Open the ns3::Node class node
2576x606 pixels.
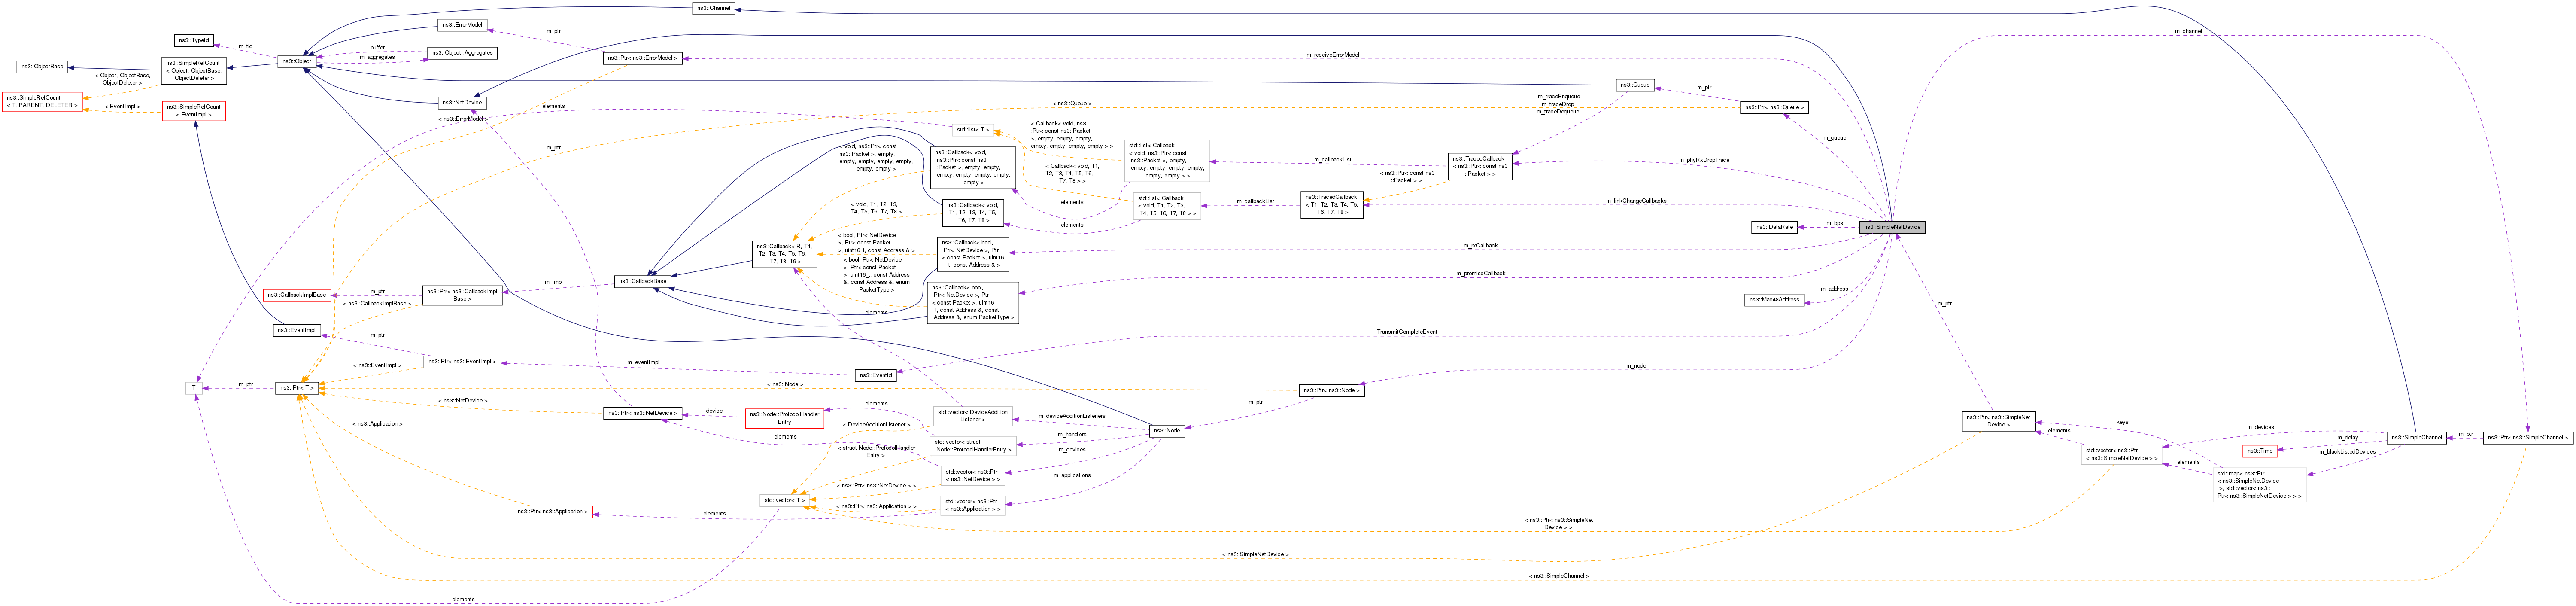pyautogui.click(x=1166, y=431)
